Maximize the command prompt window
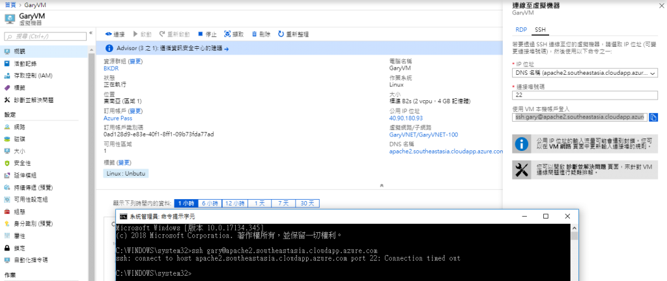 [x=546, y=216]
